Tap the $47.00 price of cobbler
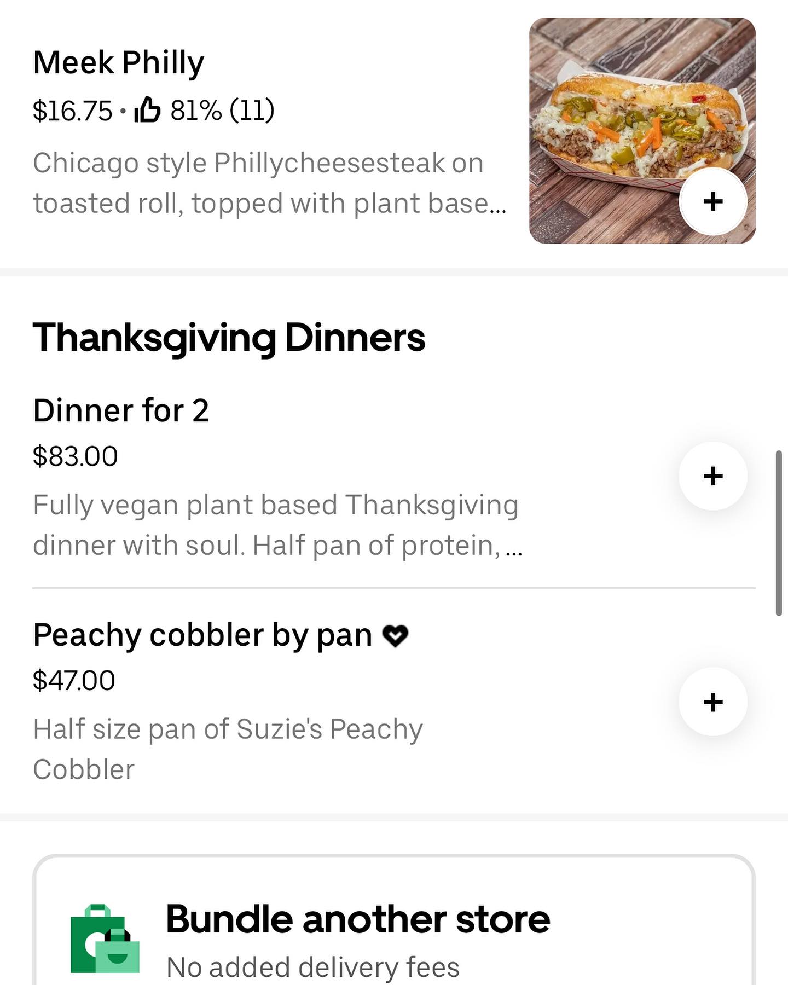The height and width of the screenshot is (985, 788). click(x=74, y=680)
